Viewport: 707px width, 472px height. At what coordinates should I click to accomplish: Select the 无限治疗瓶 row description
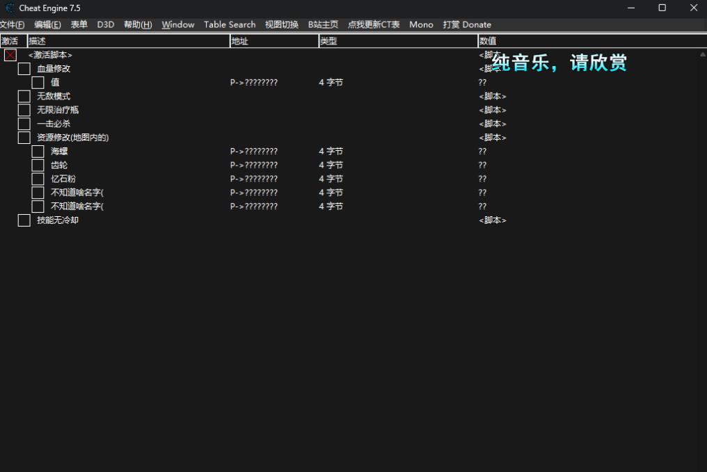(58, 110)
